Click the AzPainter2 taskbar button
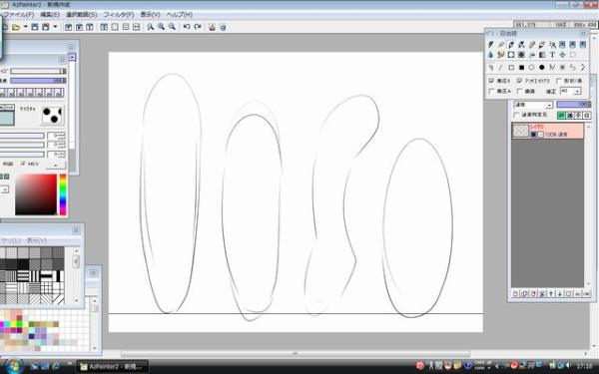 pyautogui.click(x=112, y=367)
